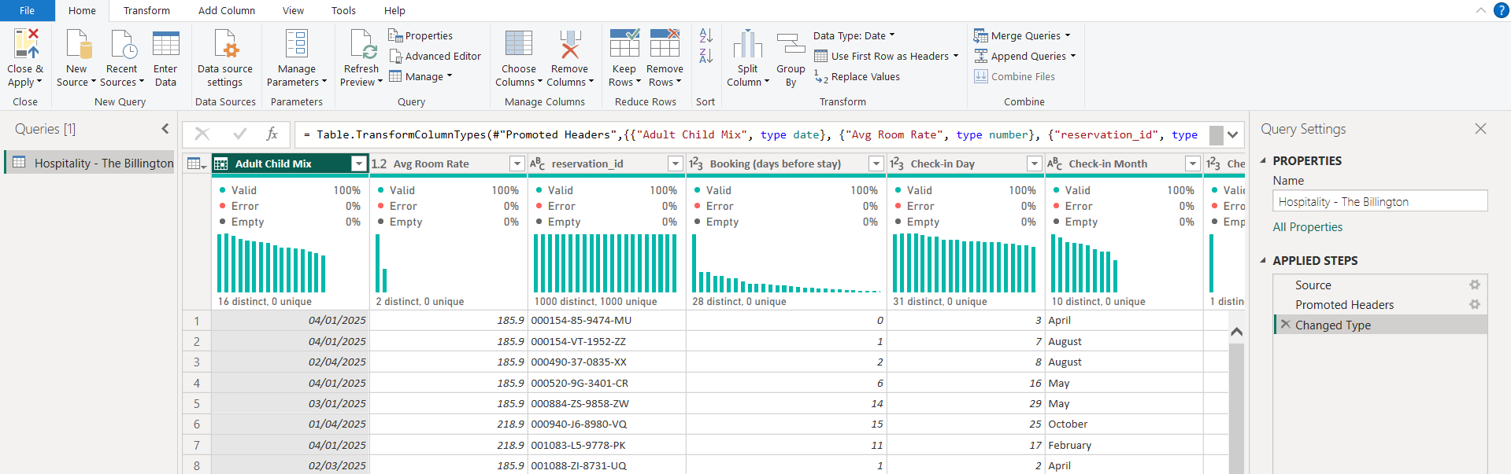Delete the Changed Type applied step
The width and height of the screenshot is (1511, 474).
click(1285, 325)
